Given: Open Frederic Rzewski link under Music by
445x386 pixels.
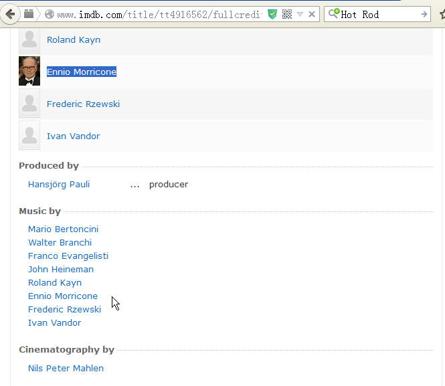Looking at the screenshot, I should tap(64, 310).
